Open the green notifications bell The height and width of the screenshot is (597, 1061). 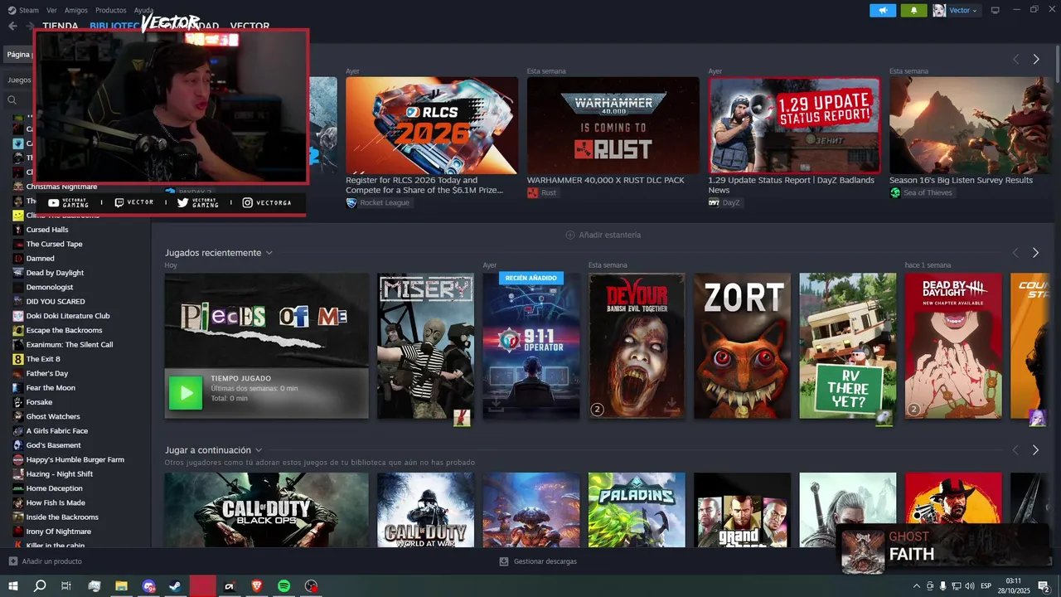click(913, 10)
